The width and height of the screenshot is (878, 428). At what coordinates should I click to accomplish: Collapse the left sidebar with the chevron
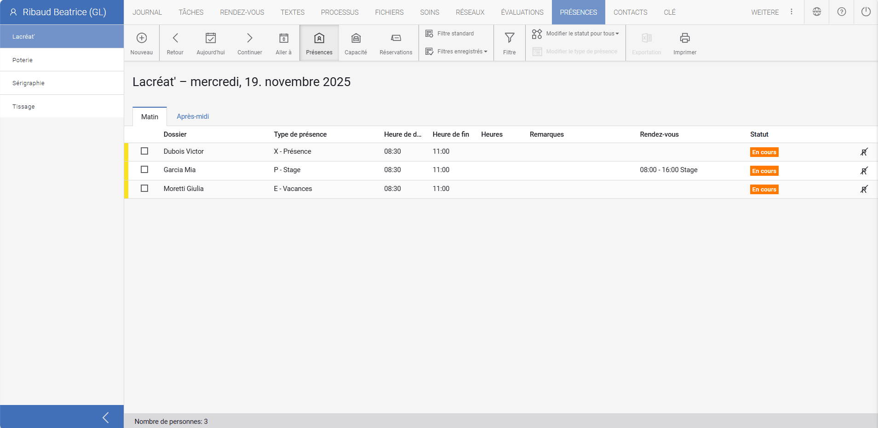coord(106,417)
